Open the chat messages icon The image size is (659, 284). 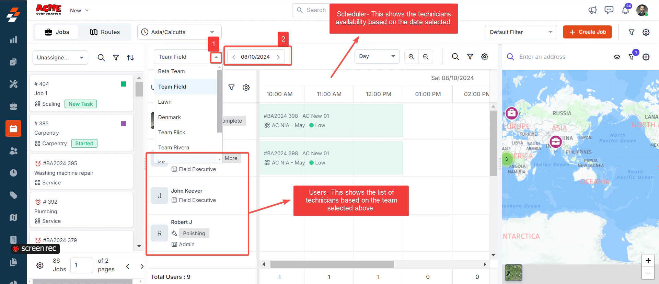[609, 10]
